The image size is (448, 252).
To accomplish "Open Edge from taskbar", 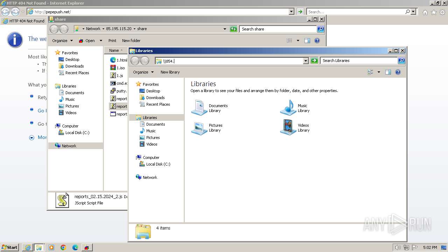I will point(75,247).
